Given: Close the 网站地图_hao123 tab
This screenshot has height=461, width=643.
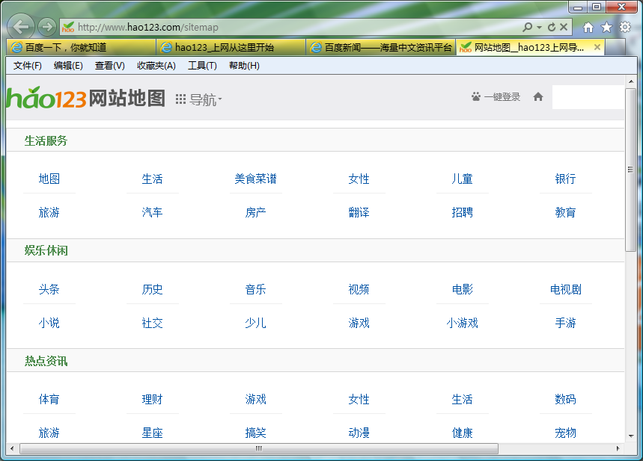Looking at the screenshot, I should [x=597, y=47].
